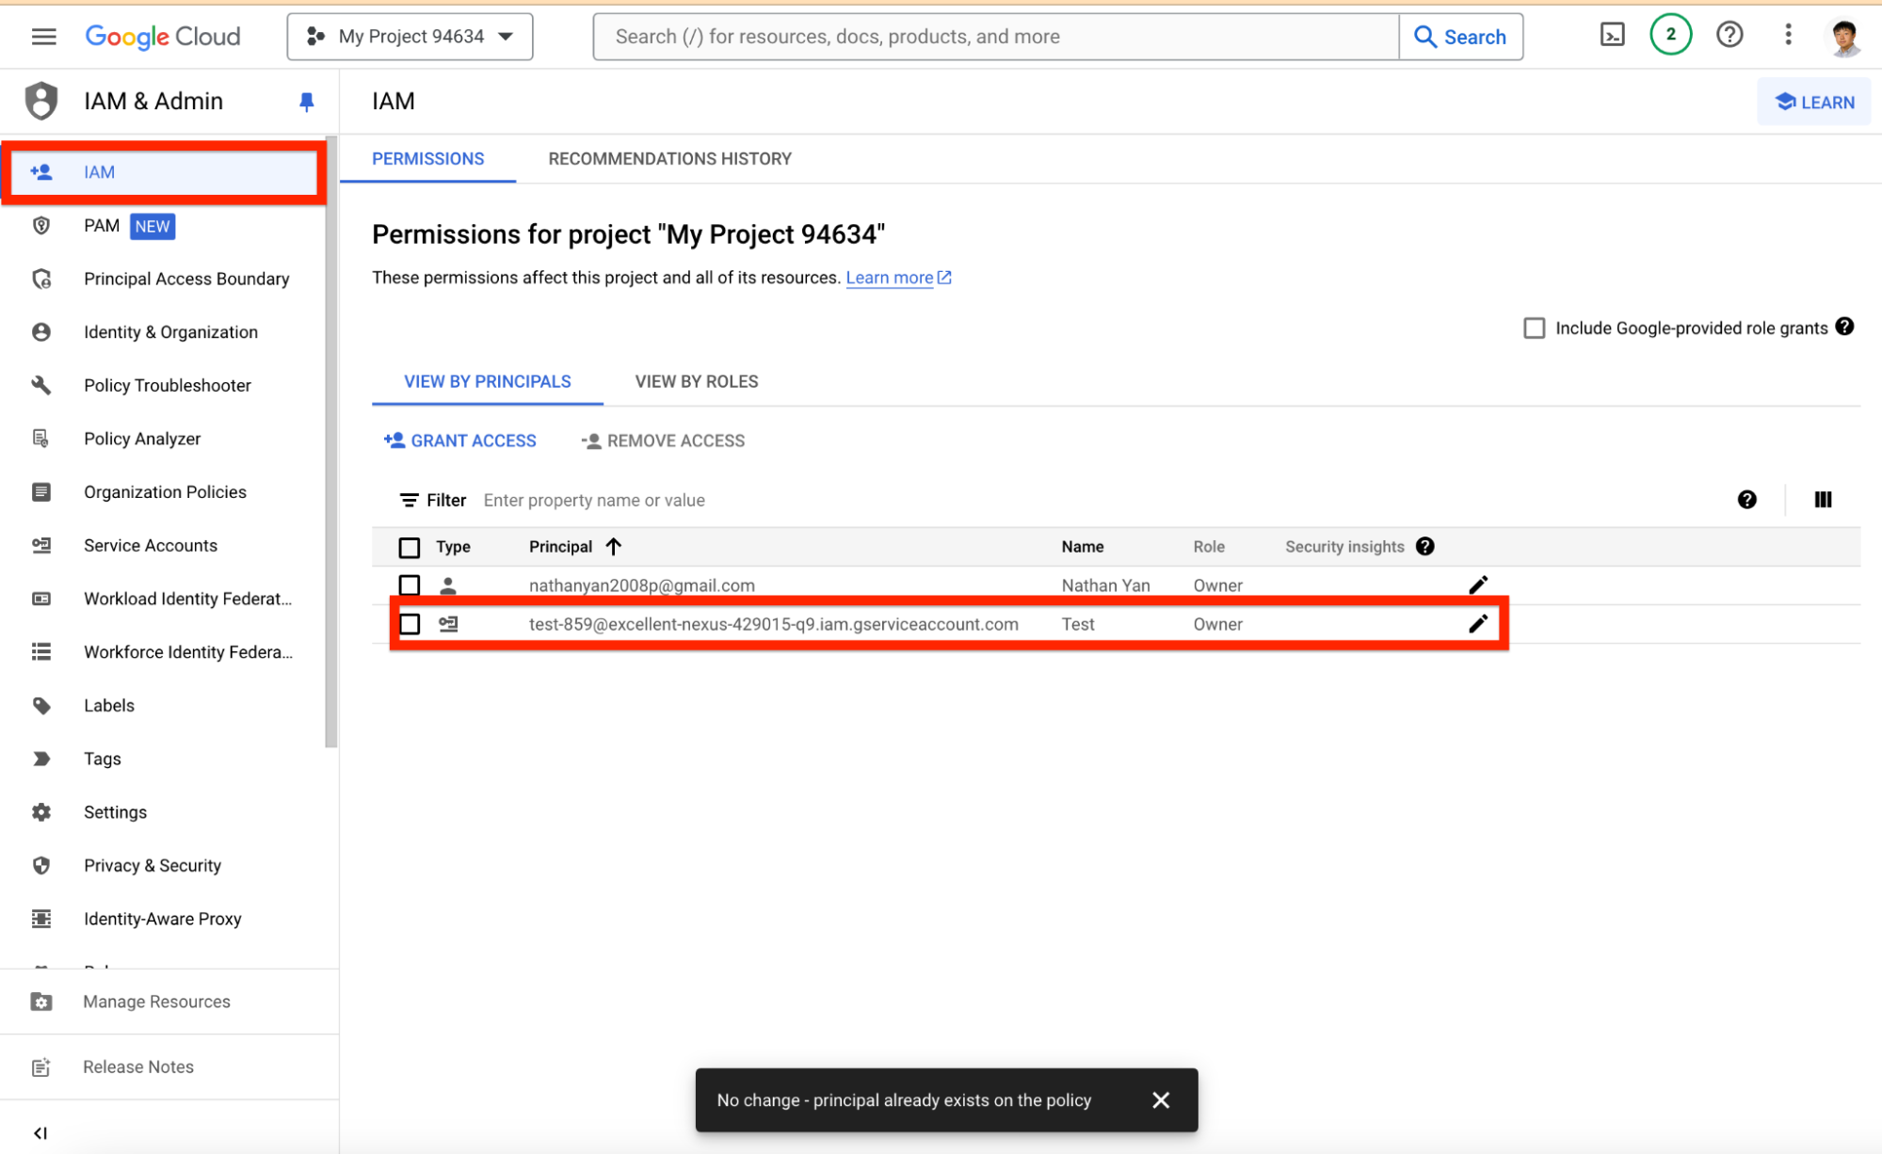Toggle Principal column sort arrow
Screen dimensions: 1882x1154
(x=614, y=547)
